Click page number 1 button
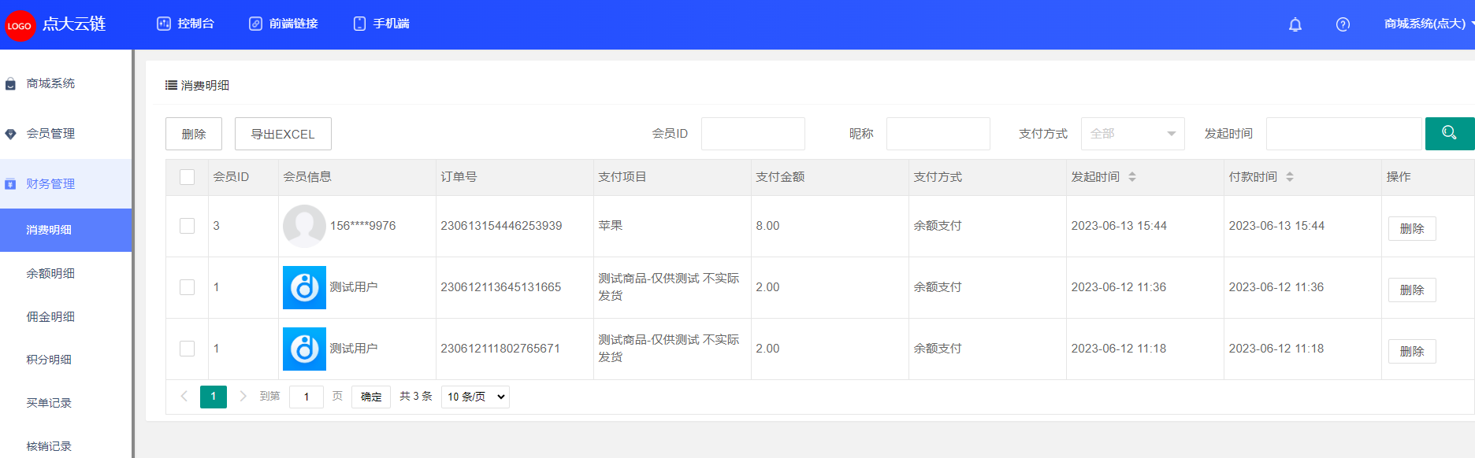The height and width of the screenshot is (458, 1475). pos(214,397)
